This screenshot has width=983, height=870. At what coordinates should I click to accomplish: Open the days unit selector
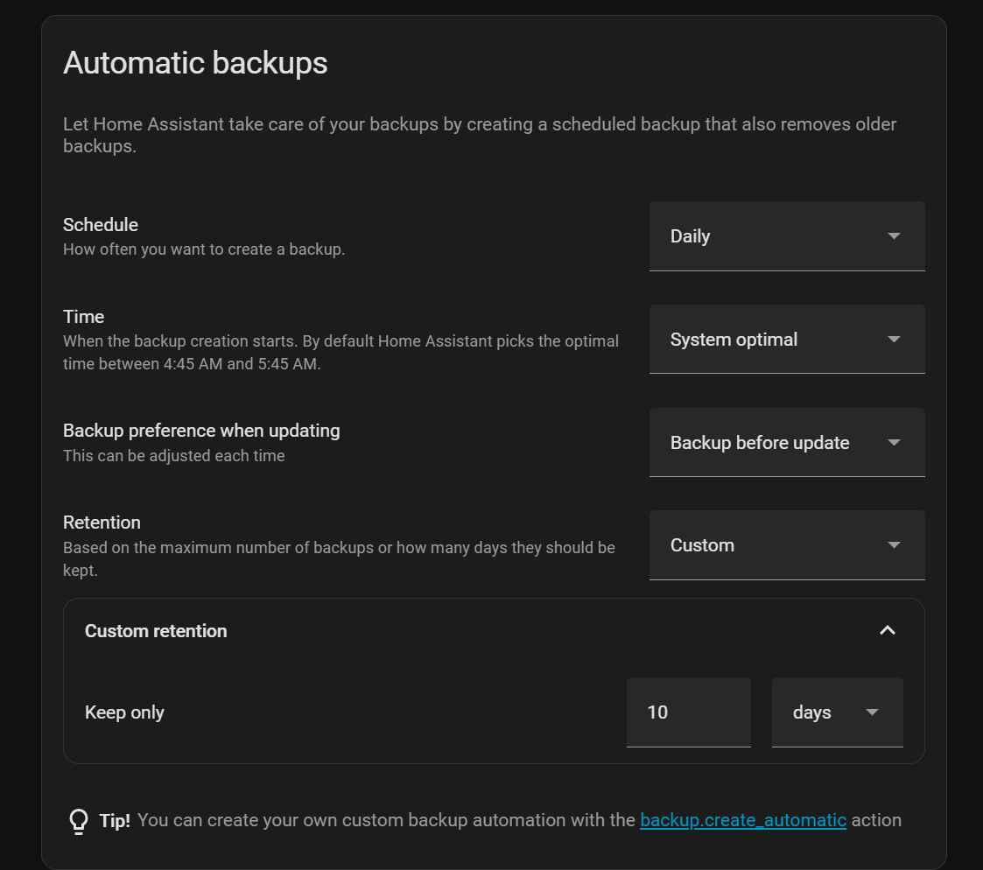(823, 712)
